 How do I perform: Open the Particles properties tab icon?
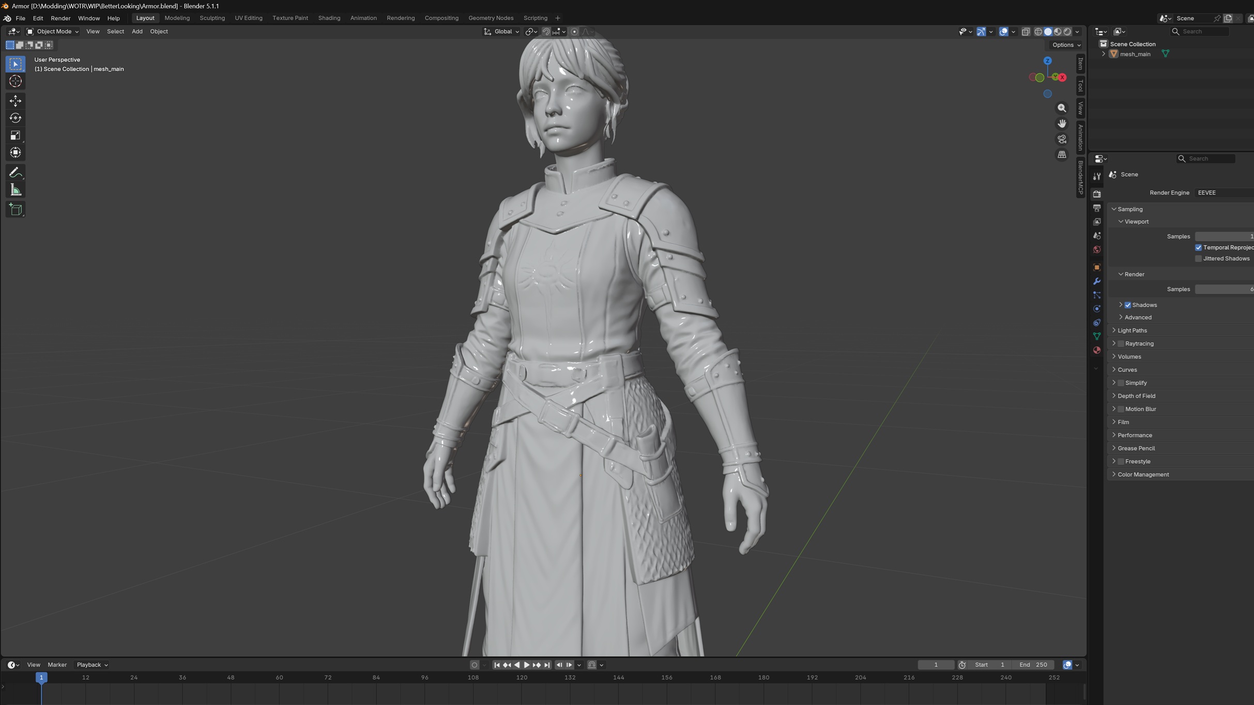pos(1097,295)
